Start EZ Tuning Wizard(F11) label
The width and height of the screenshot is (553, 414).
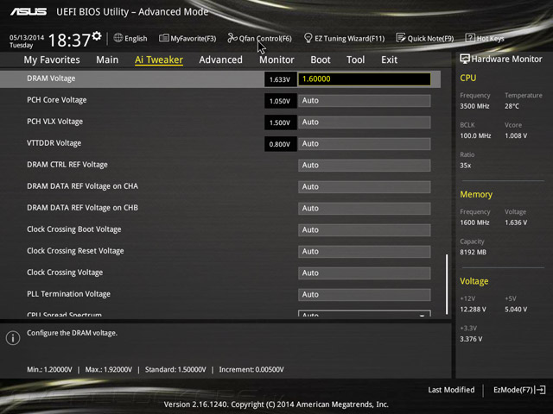(349, 38)
